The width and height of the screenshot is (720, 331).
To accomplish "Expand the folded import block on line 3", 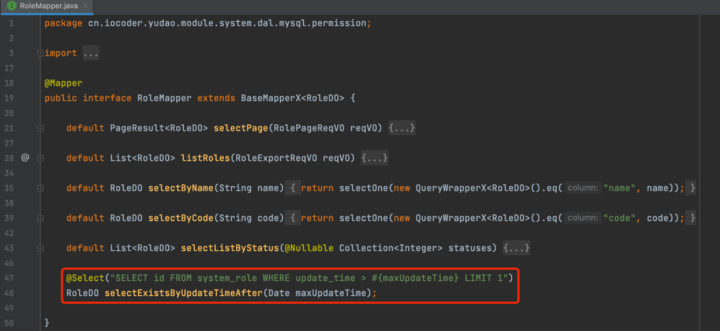I will (40, 53).
